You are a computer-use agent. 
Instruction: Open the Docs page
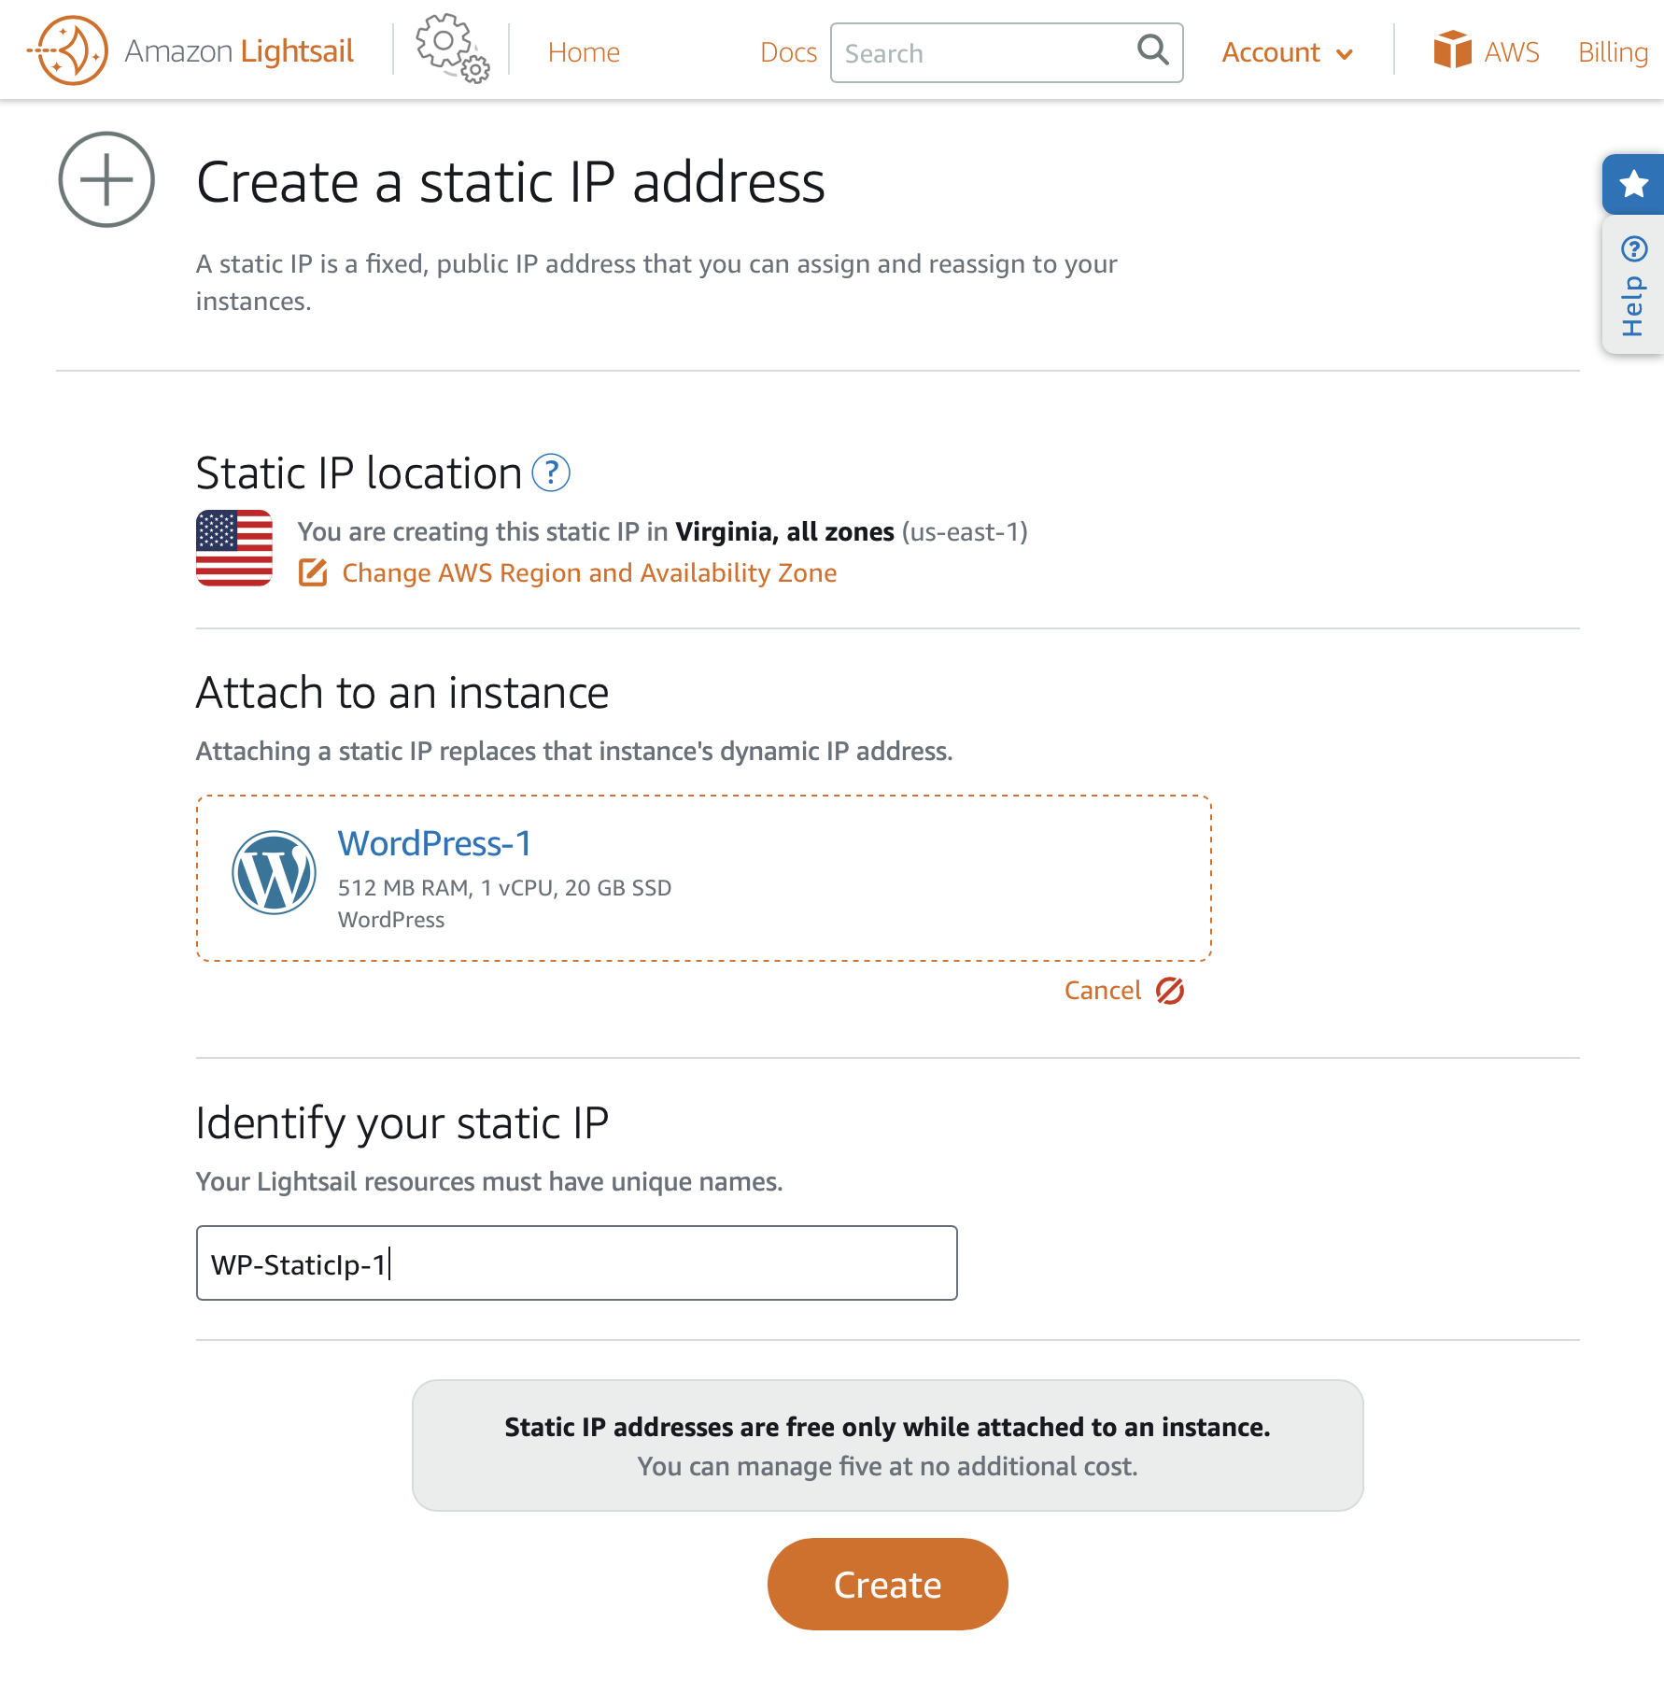tap(788, 53)
